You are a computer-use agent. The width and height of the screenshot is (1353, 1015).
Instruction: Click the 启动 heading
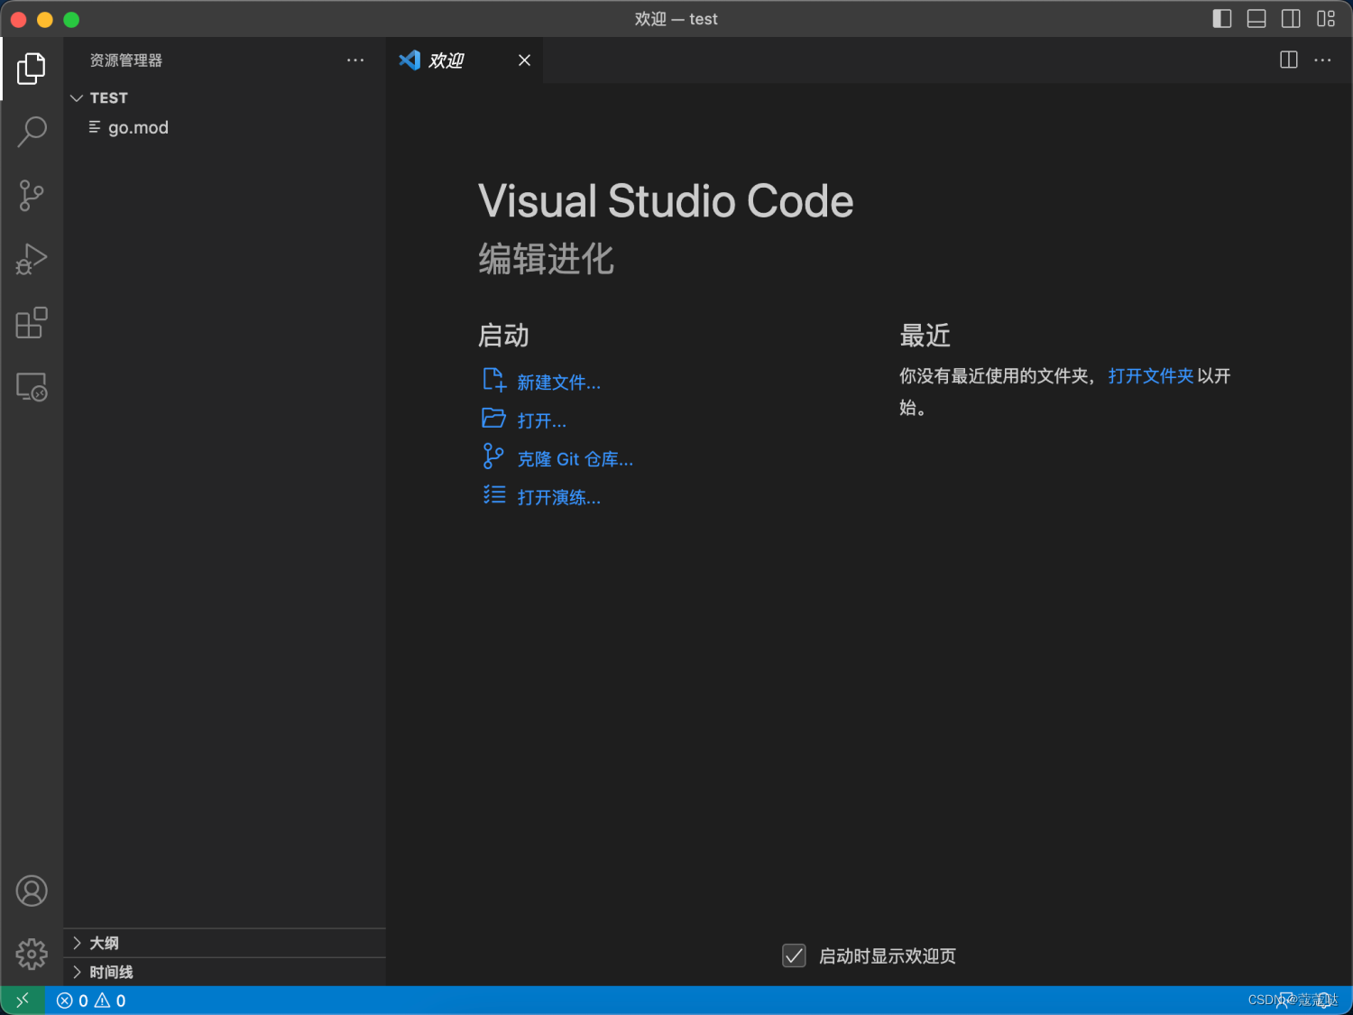503,336
